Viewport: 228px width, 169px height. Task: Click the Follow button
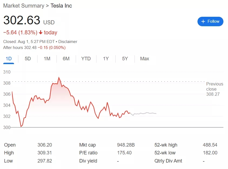210,21
